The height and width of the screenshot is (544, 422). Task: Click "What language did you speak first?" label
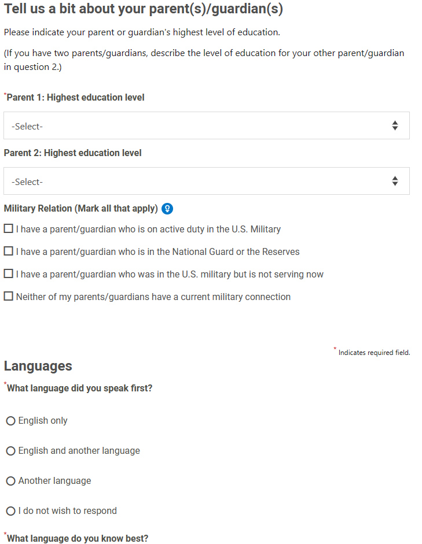point(79,388)
